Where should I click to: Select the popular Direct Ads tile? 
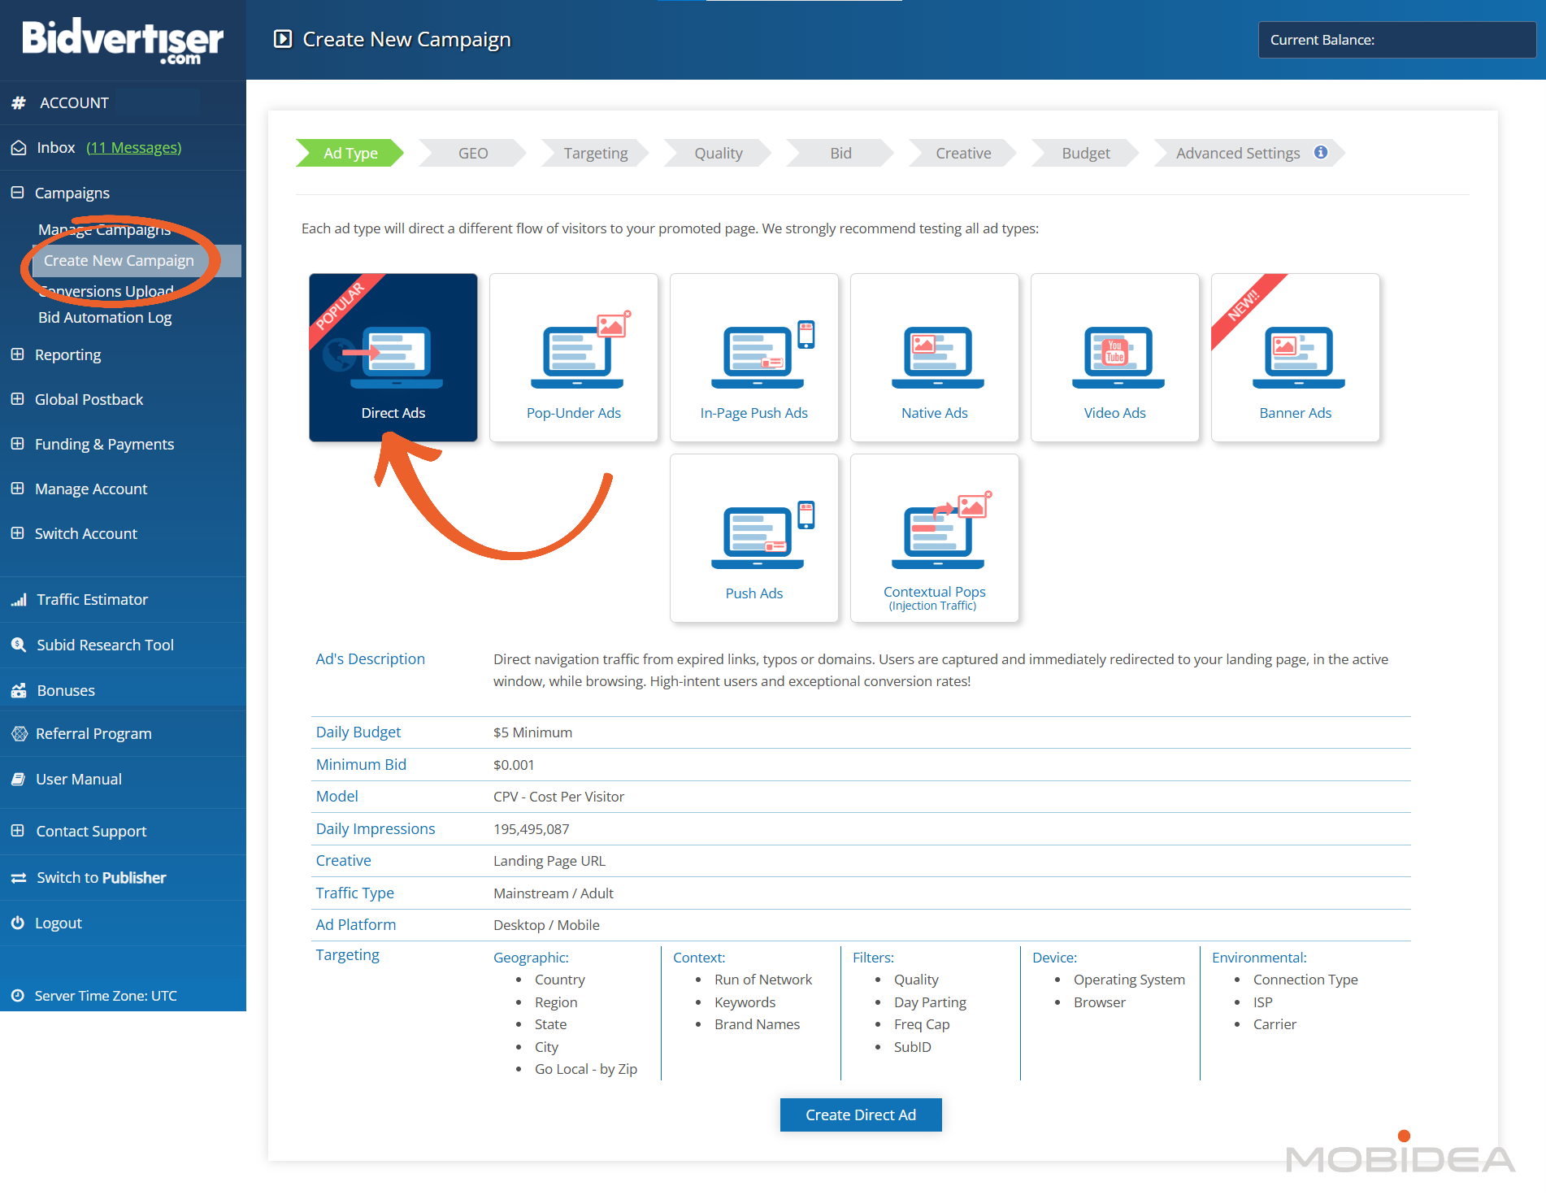393,358
